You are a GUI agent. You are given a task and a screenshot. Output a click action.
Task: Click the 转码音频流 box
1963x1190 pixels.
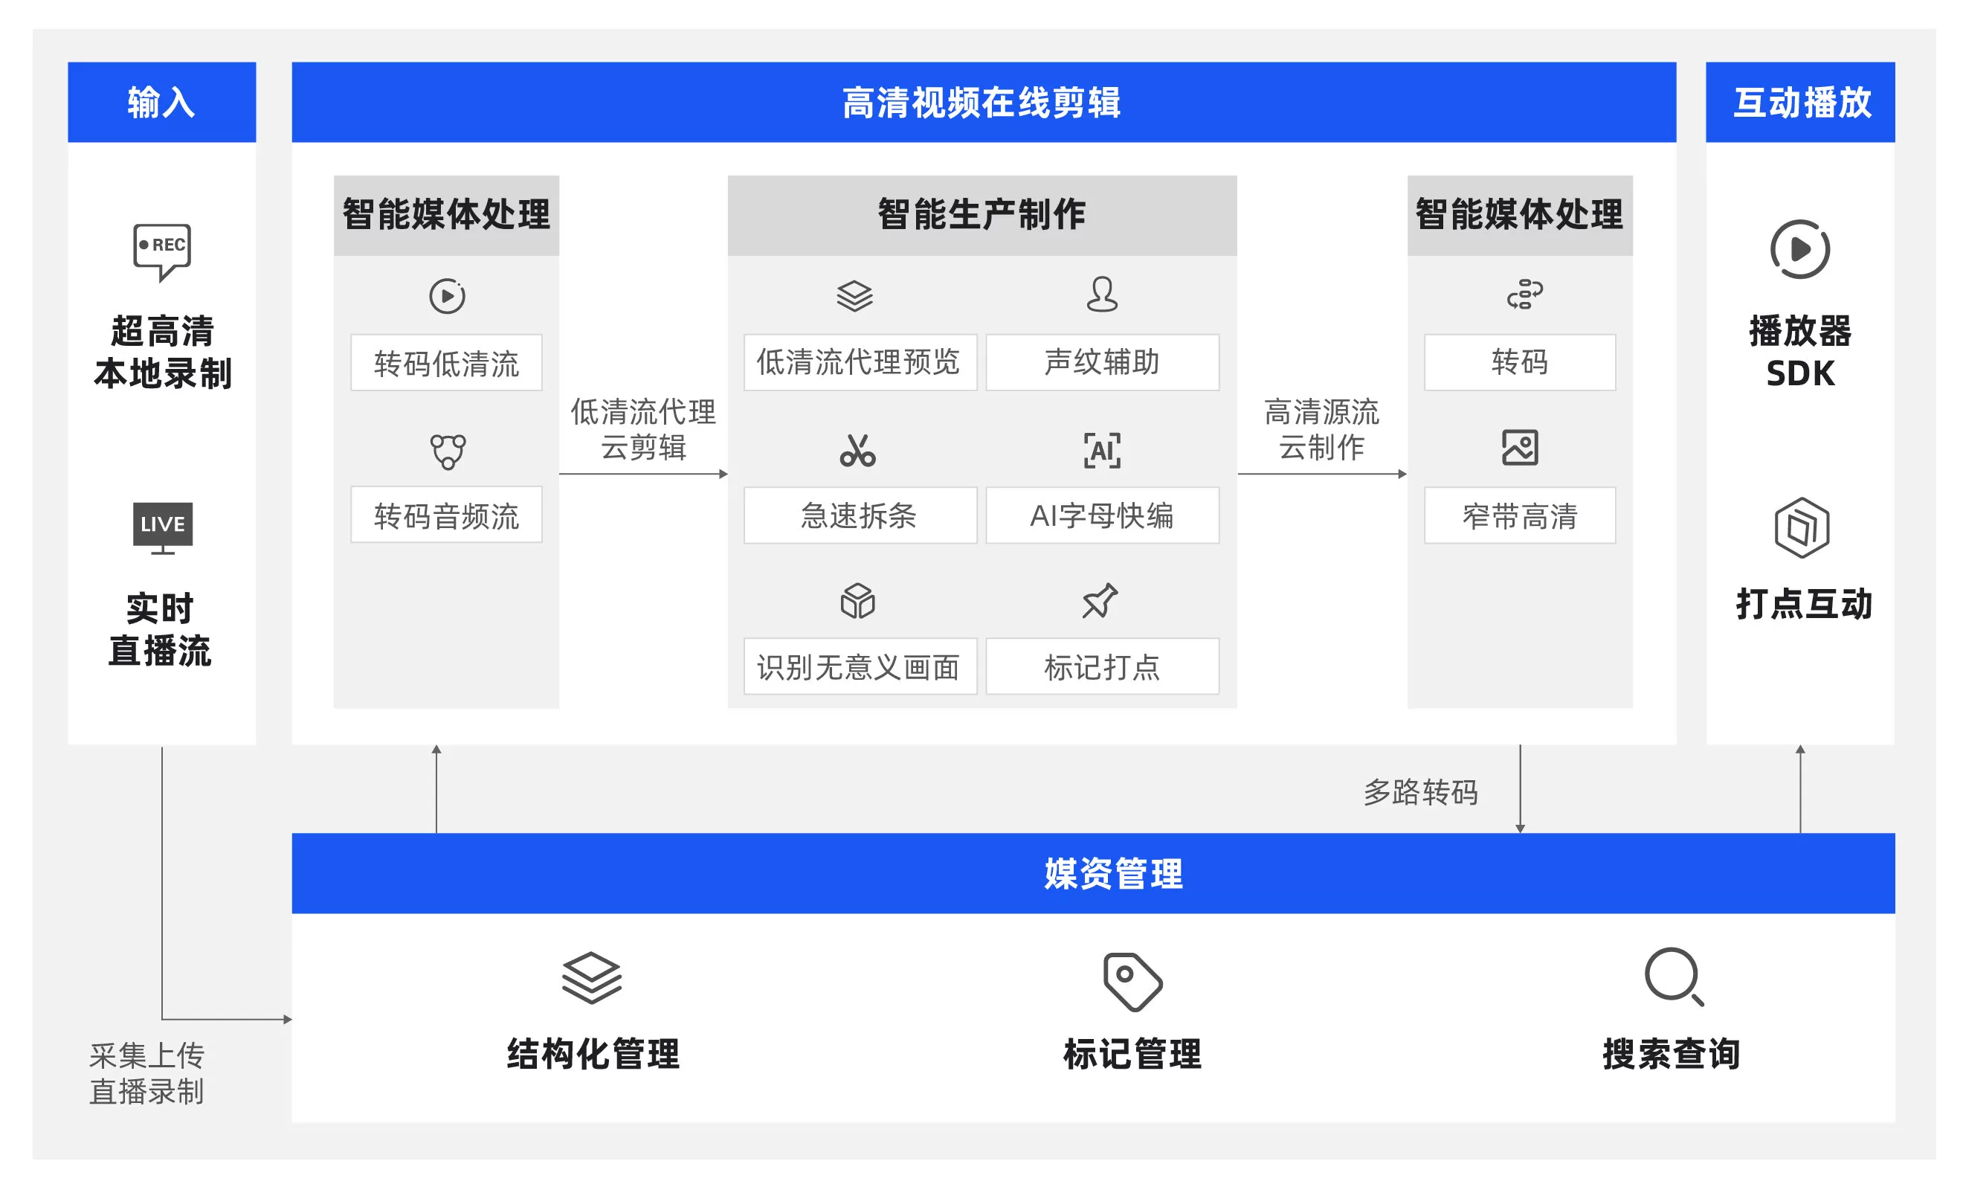click(446, 515)
